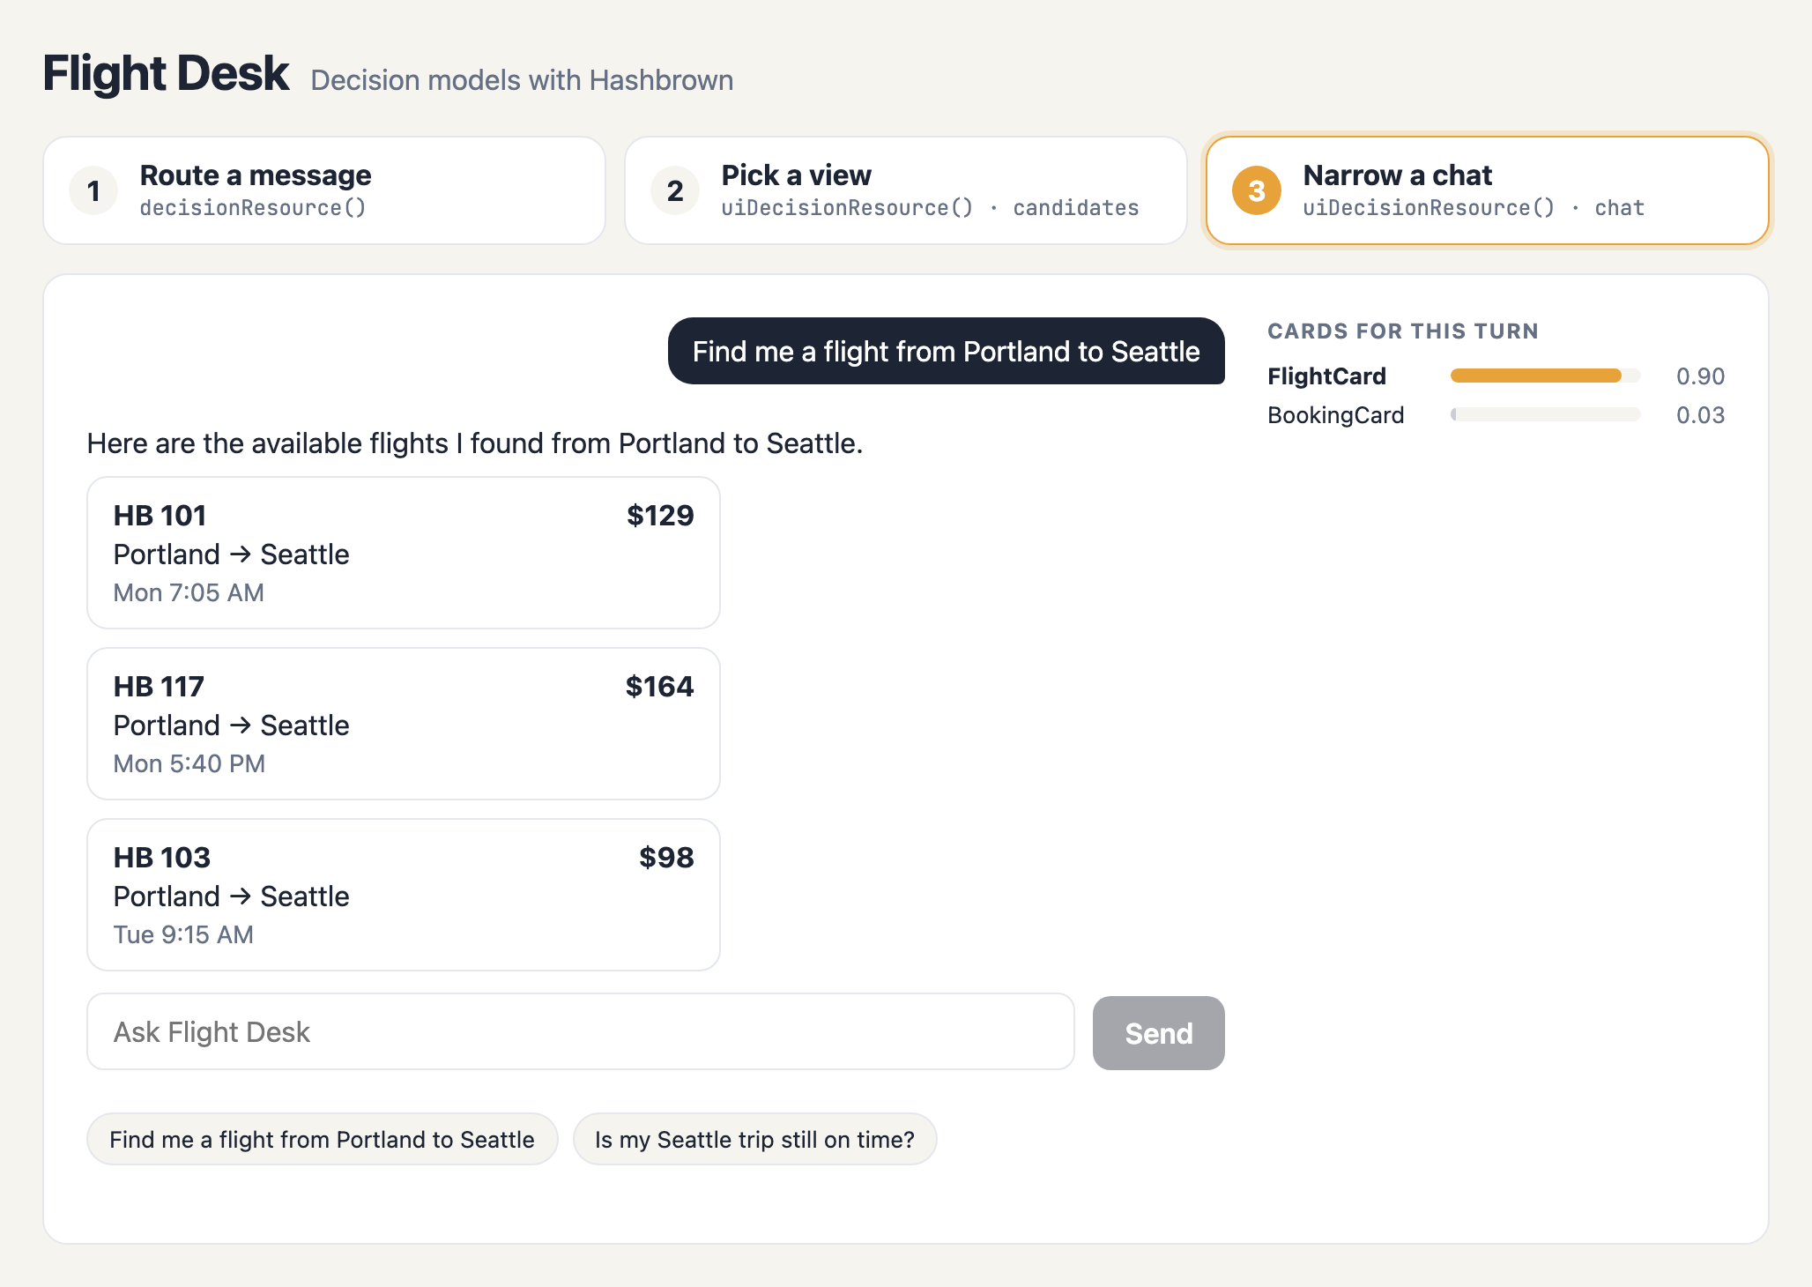
Task: Click the $129 price
Action: click(660, 515)
